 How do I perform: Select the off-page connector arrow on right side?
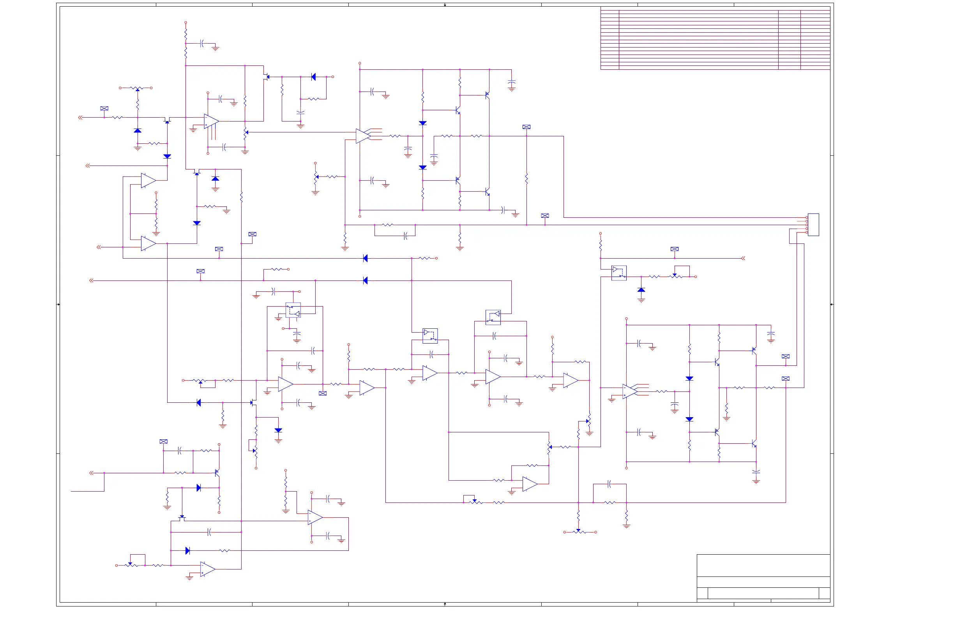(743, 258)
